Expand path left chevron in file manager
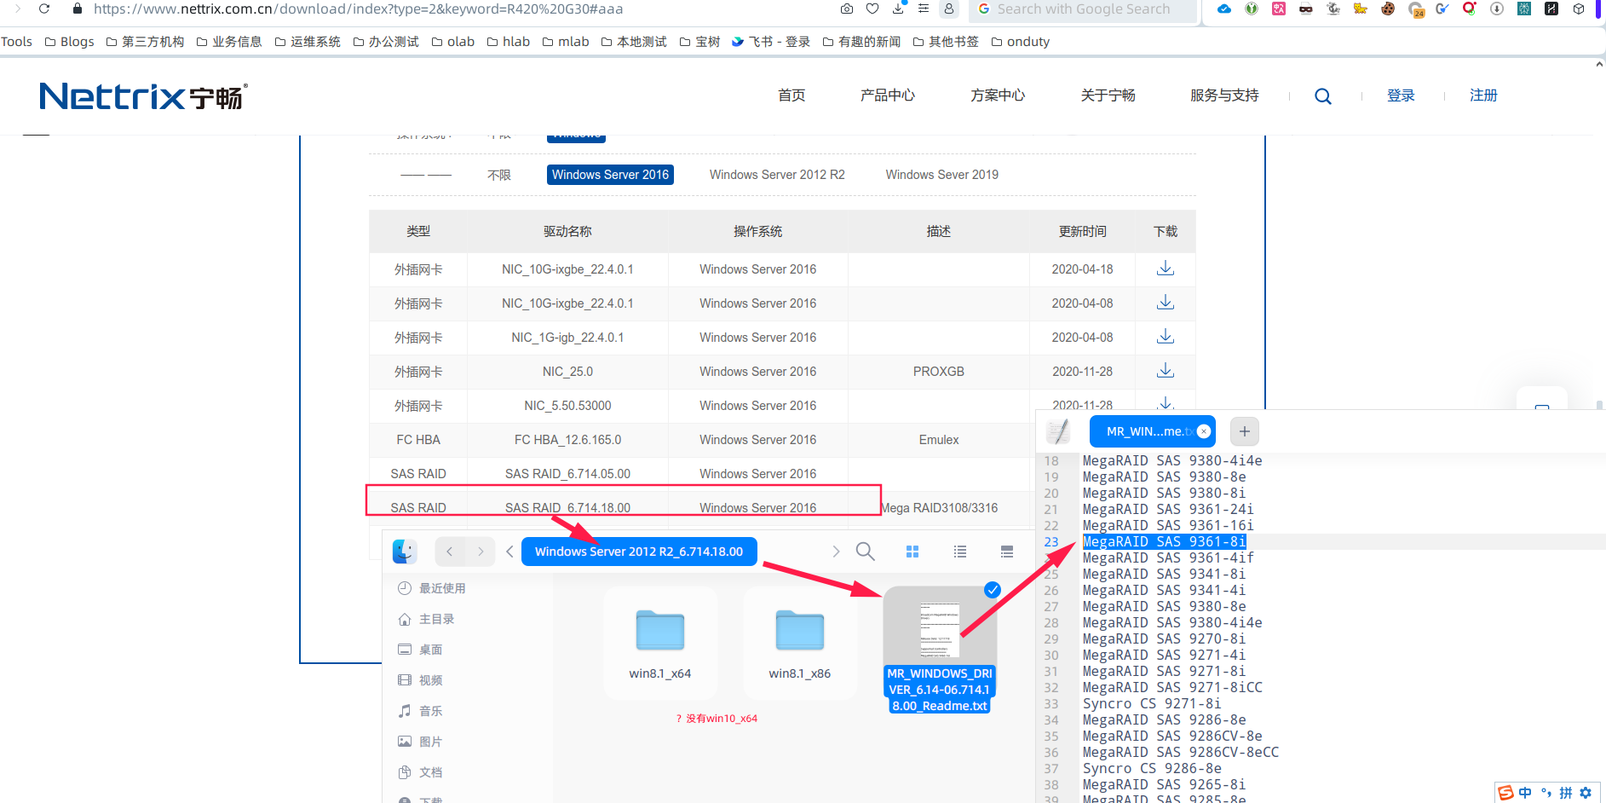Image resolution: width=1606 pixels, height=803 pixels. 509,552
